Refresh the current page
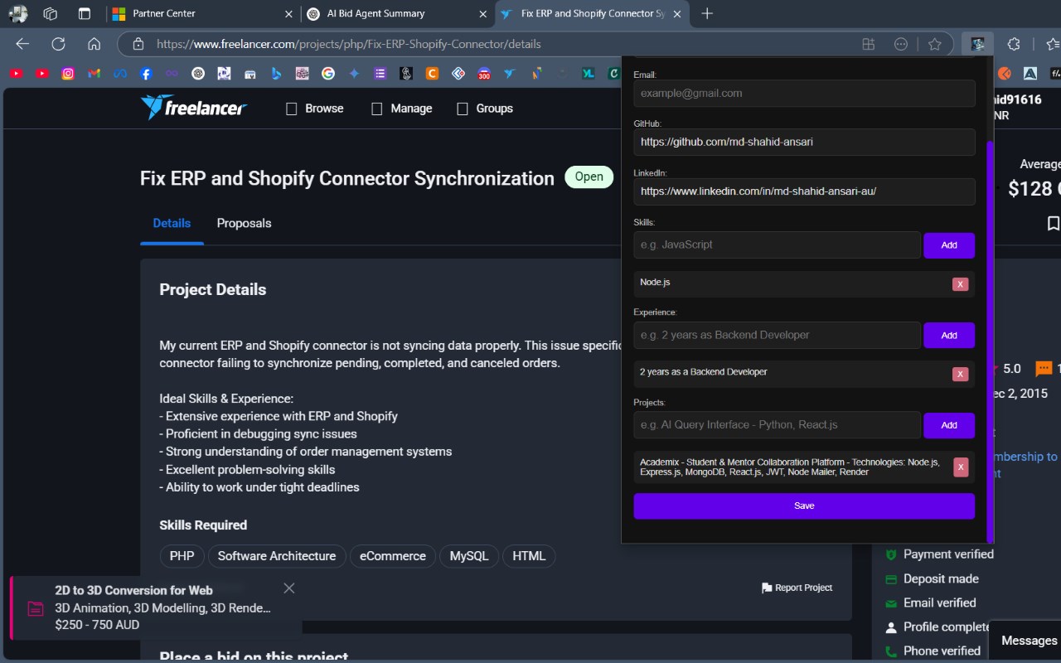 click(x=58, y=44)
